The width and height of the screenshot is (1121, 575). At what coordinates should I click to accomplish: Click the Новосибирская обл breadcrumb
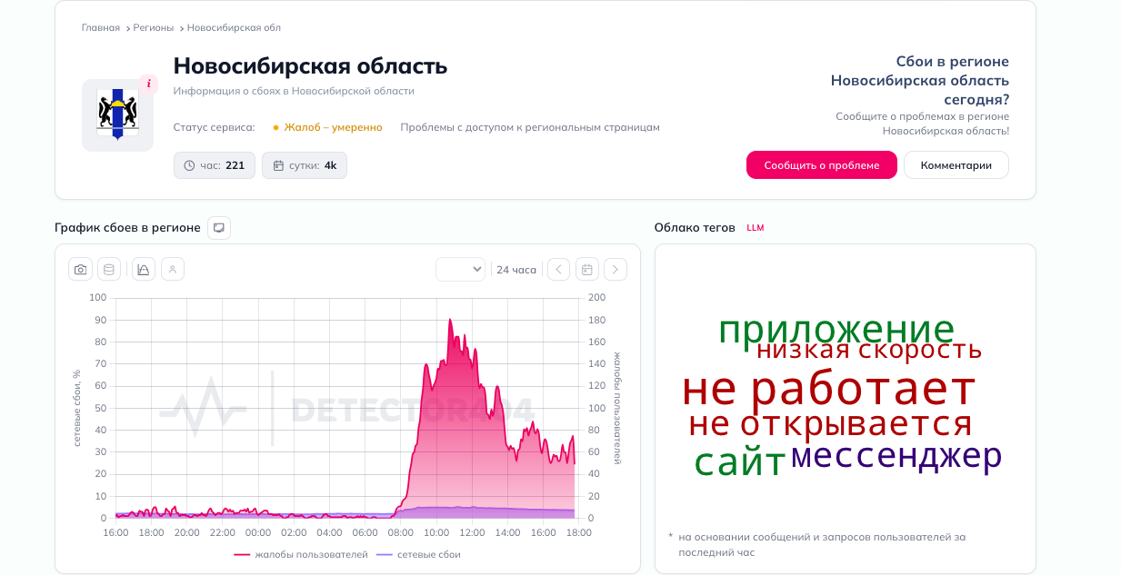pyautogui.click(x=234, y=28)
